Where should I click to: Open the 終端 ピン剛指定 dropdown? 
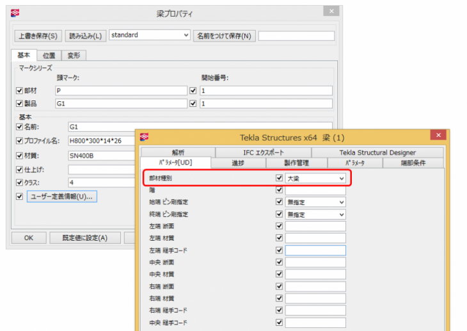315,214
